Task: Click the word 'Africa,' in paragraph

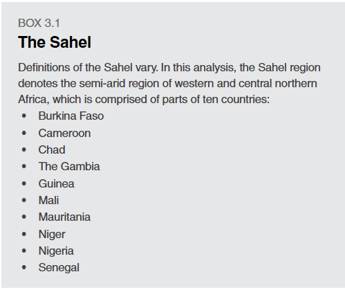Action: 34,100
